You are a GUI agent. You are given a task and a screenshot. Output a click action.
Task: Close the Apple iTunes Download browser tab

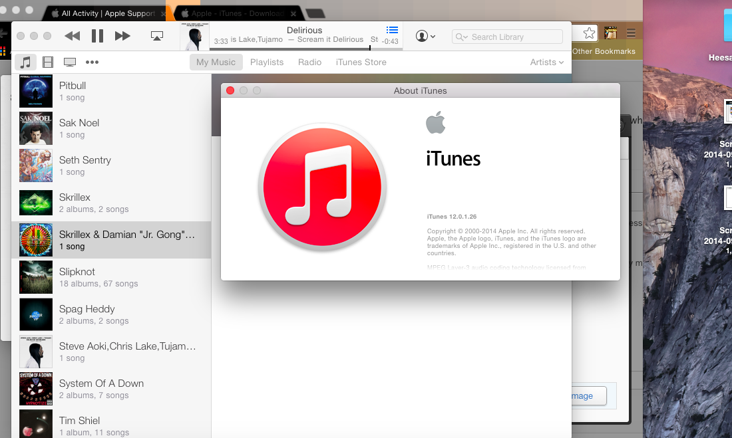tap(293, 14)
